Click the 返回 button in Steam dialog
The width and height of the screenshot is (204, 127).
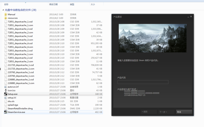tap(149, 112)
